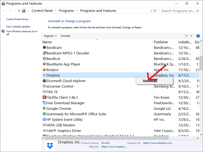This screenshot has width=203, height=152.
Task: Click the vertical scrollbar up arrow
Action: pyautogui.click(x=201, y=41)
